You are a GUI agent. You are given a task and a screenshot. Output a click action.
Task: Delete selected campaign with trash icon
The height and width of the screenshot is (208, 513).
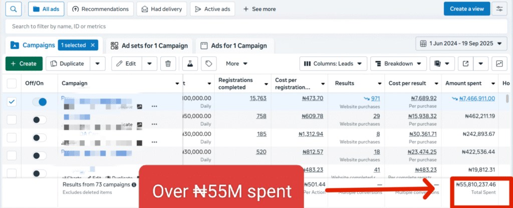point(168,63)
